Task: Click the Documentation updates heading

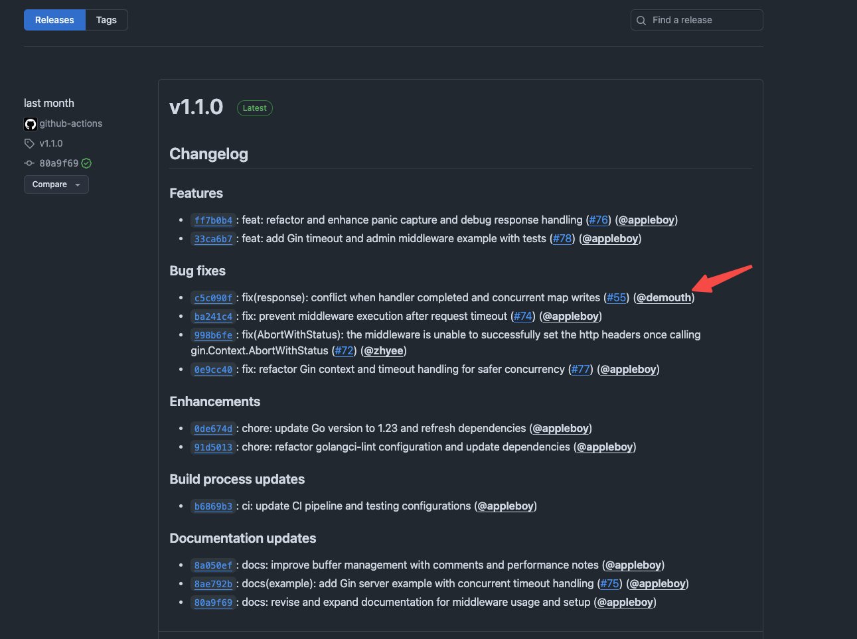Action: pyautogui.click(x=242, y=538)
